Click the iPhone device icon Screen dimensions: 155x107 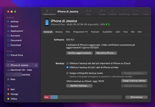(47, 22)
